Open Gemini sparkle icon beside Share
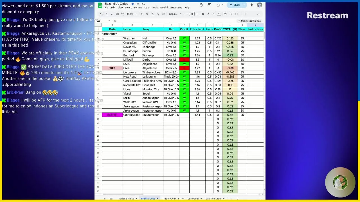 click(x=252, y=5)
